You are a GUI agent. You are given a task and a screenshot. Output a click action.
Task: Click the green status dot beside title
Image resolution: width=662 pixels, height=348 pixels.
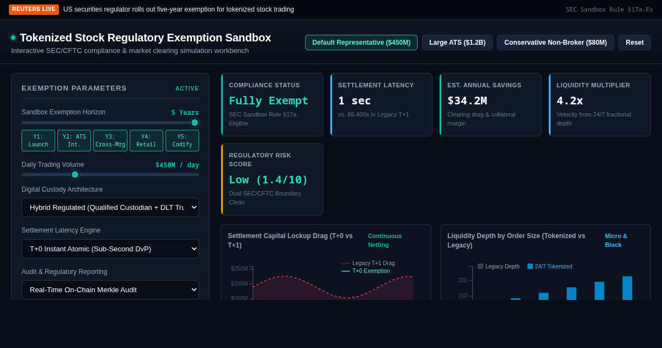[x=13, y=38]
